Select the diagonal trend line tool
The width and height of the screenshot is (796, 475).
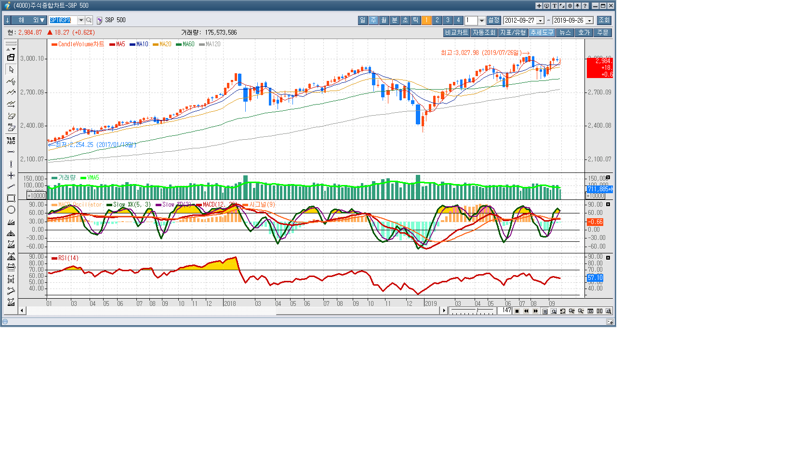11,187
